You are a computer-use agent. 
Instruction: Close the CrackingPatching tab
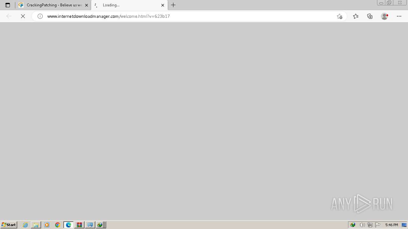86,5
